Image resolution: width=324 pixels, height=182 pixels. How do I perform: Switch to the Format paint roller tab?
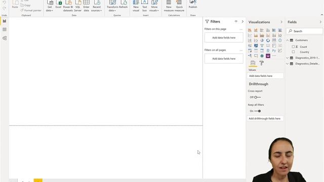[x=261, y=63]
